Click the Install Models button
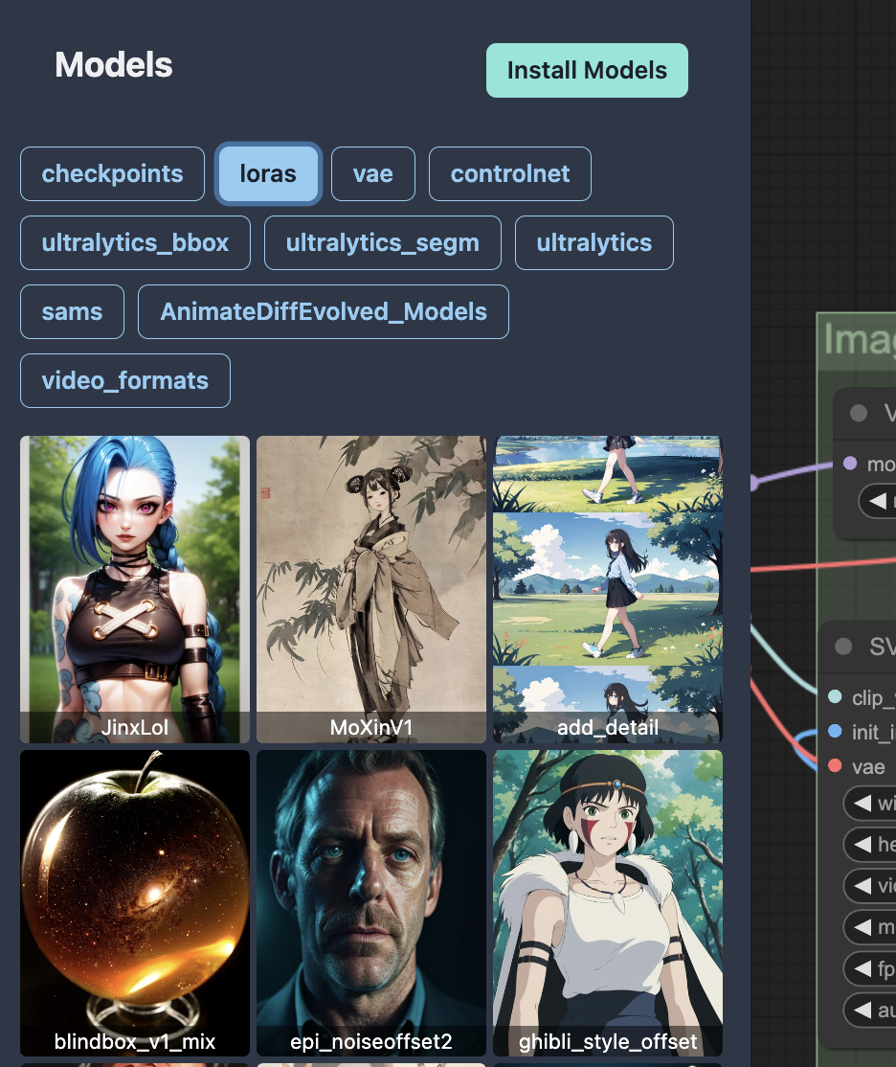The width and height of the screenshot is (896, 1067). pos(587,71)
